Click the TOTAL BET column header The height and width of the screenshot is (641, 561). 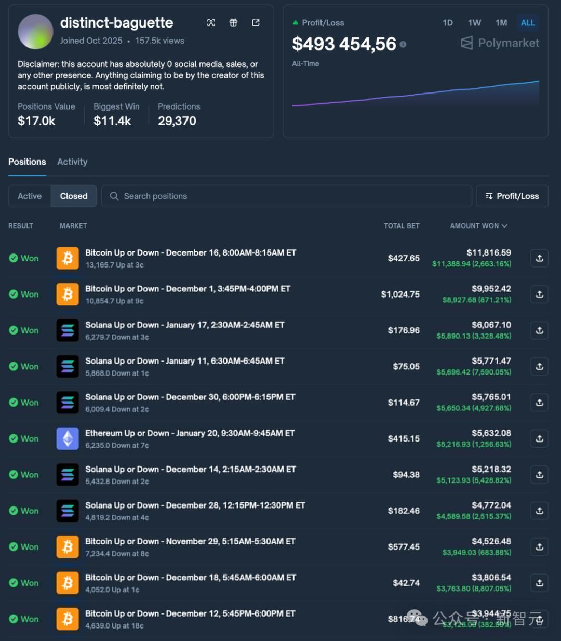(402, 226)
